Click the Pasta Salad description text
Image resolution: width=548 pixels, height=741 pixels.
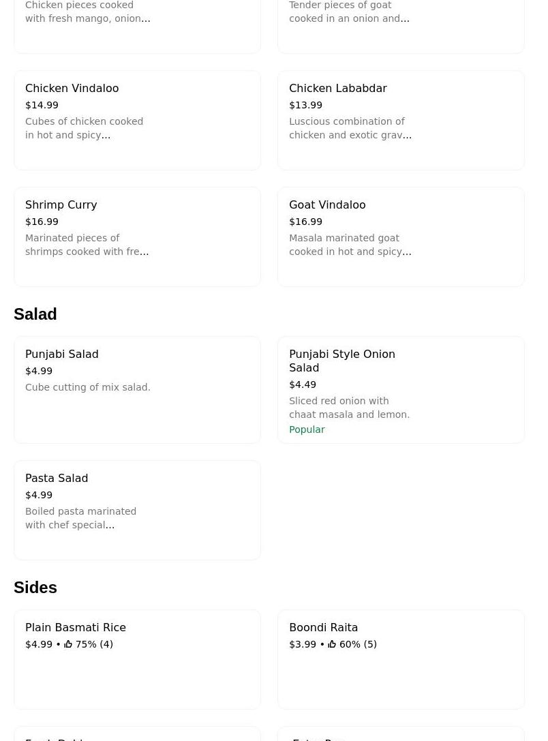(x=80, y=518)
